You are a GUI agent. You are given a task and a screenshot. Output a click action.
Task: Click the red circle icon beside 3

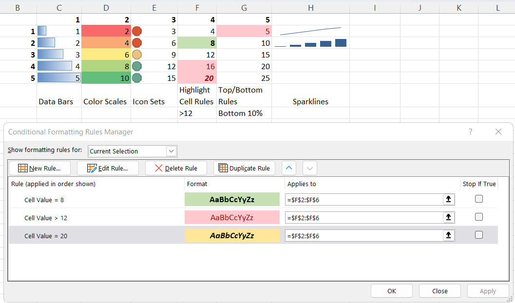pos(136,31)
